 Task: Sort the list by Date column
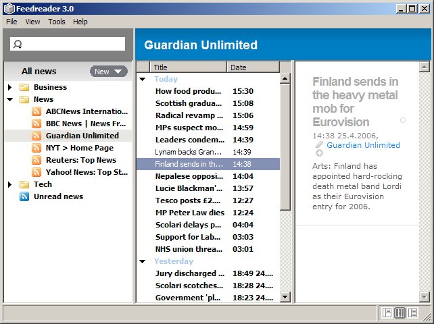coord(253,67)
